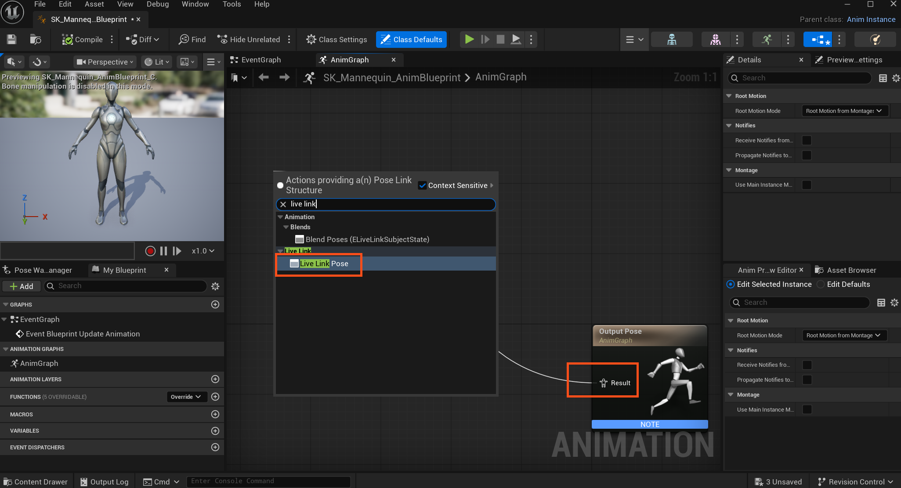901x488 pixels.
Task: Toggle Context Sensitive checkbox
Action: 423,185
